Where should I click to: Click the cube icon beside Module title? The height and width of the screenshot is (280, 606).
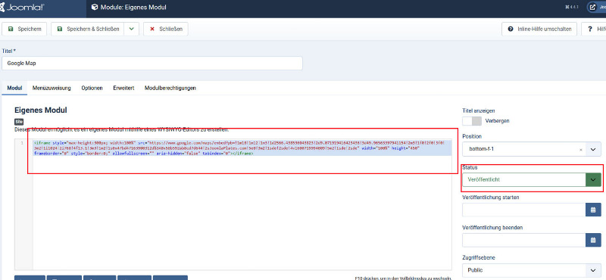pyautogui.click(x=94, y=8)
